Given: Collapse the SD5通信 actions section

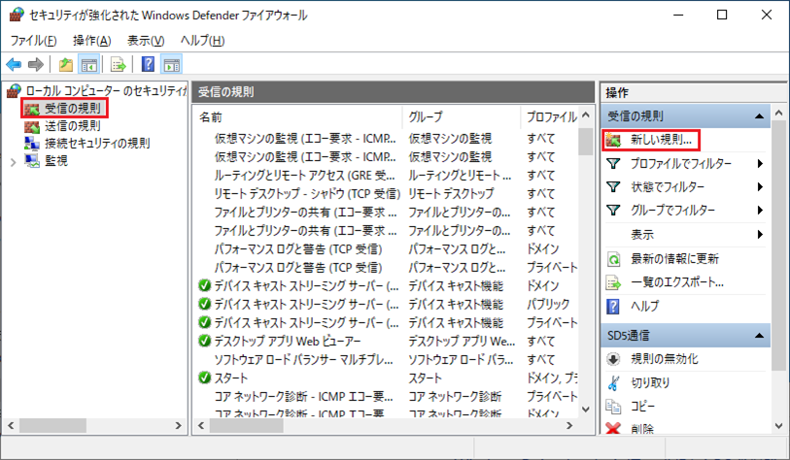Looking at the screenshot, I should click(759, 336).
